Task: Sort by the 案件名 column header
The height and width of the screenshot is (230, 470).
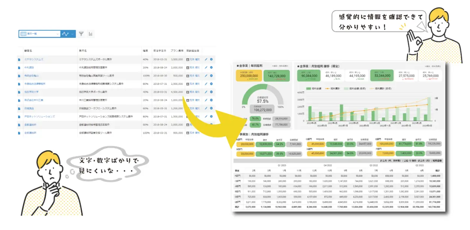Action: [83, 50]
